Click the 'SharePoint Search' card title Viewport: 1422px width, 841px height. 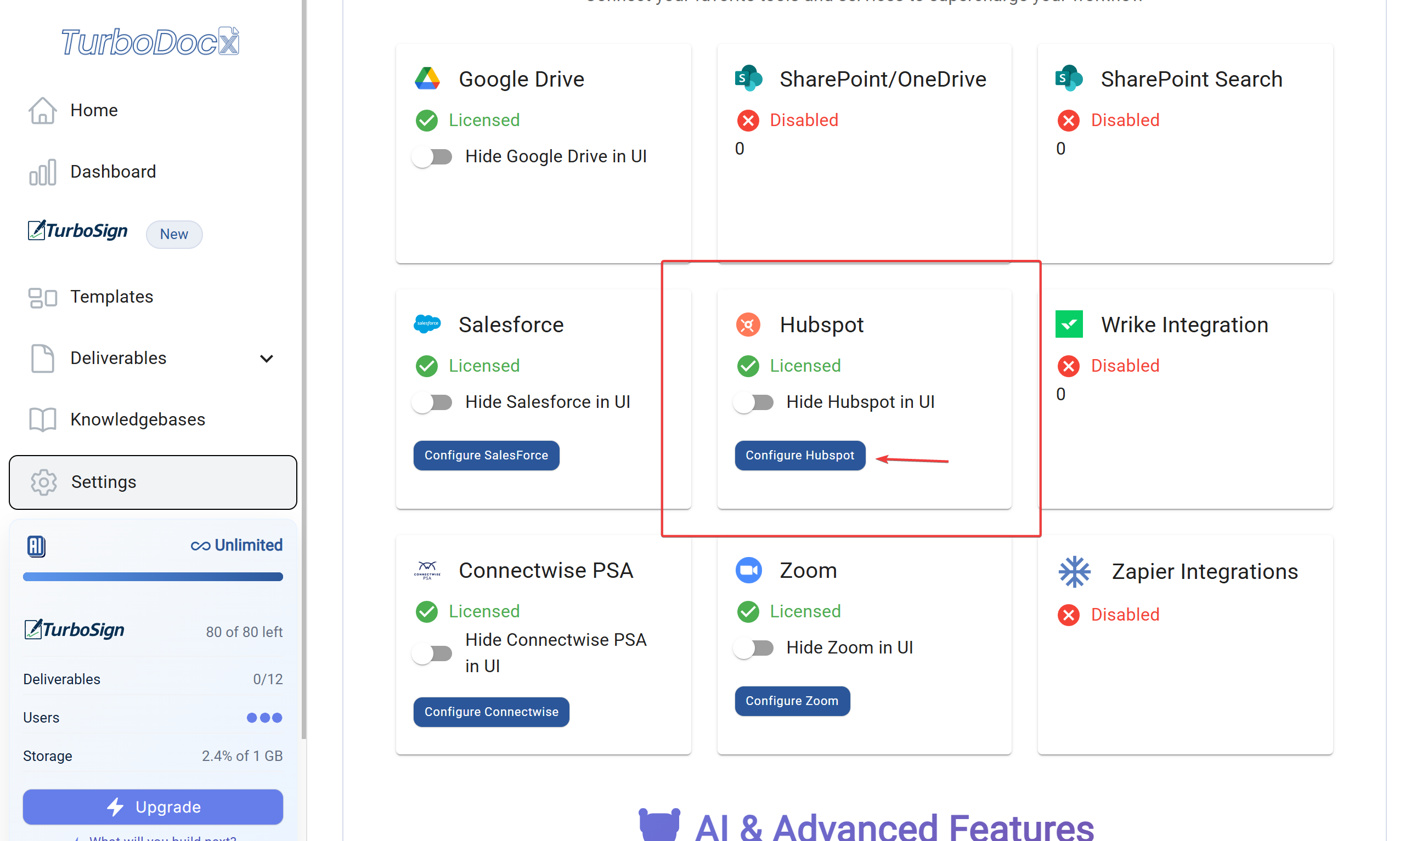pyautogui.click(x=1191, y=79)
